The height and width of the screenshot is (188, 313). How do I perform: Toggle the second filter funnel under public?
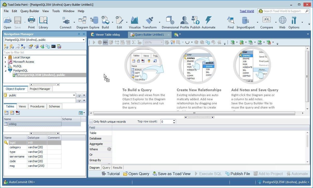[79, 101]
